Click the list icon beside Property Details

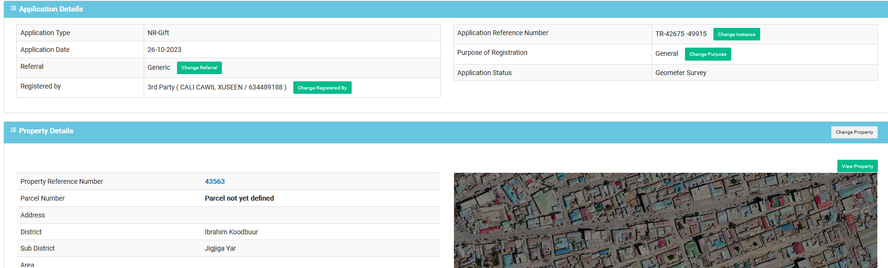(14, 130)
